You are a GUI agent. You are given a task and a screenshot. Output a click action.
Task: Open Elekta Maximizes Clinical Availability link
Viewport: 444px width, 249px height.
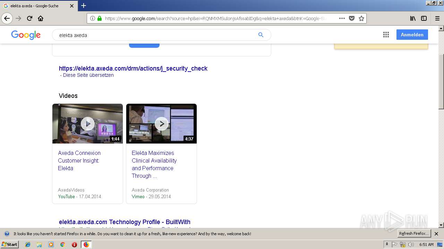point(154,164)
